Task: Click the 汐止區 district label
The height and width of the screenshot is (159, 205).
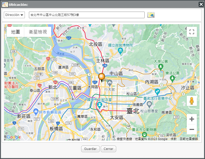Action: click(187, 88)
